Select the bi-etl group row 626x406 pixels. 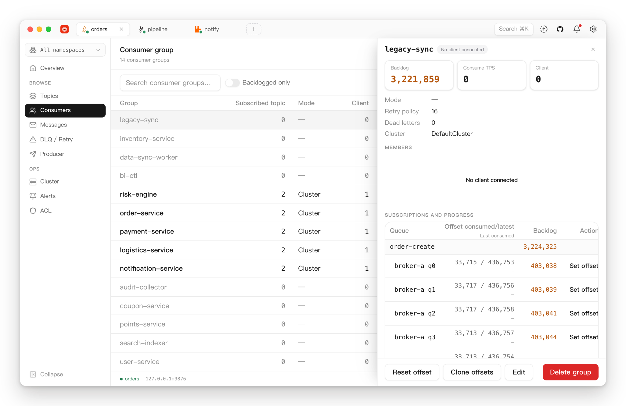click(x=244, y=176)
